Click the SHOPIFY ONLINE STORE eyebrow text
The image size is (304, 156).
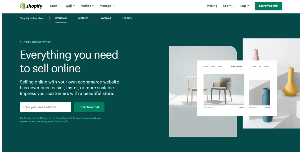tap(35, 42)
